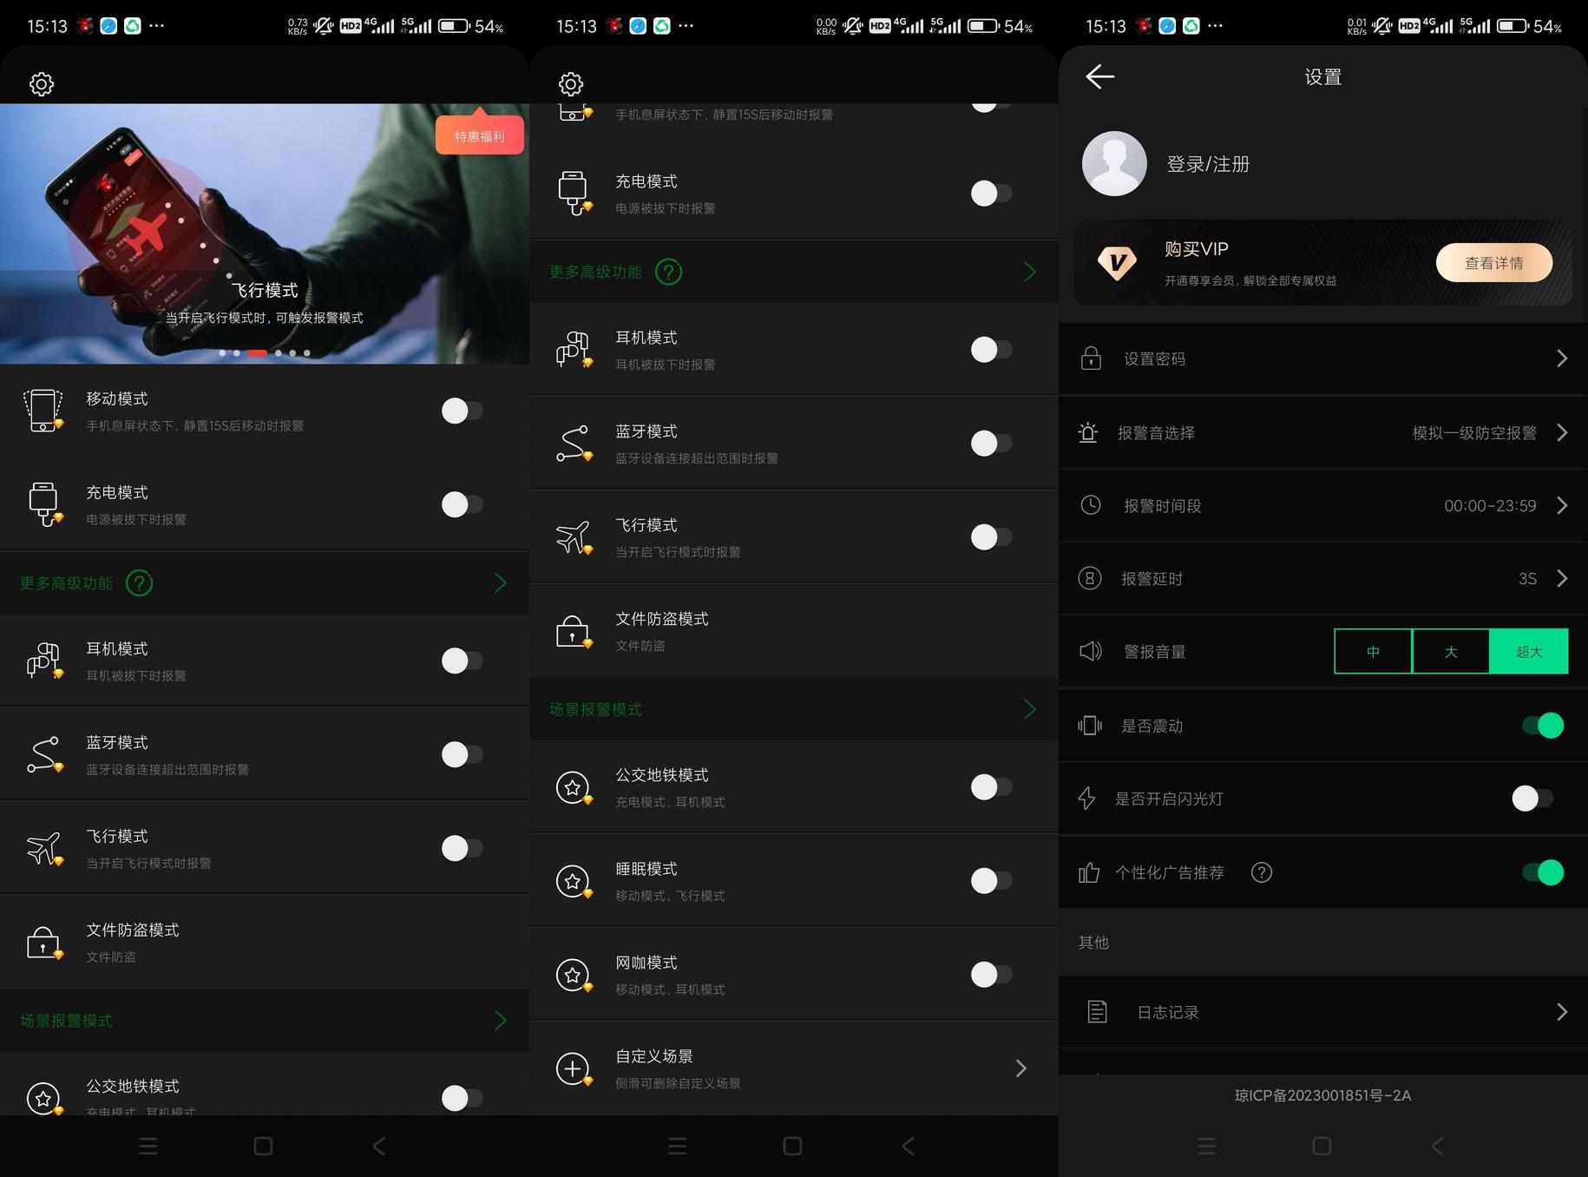This screenshot has height=1177, width=1588.
Task: Click question mark next to 更多高级功能 in middle screen
Action: pos(668,272)
